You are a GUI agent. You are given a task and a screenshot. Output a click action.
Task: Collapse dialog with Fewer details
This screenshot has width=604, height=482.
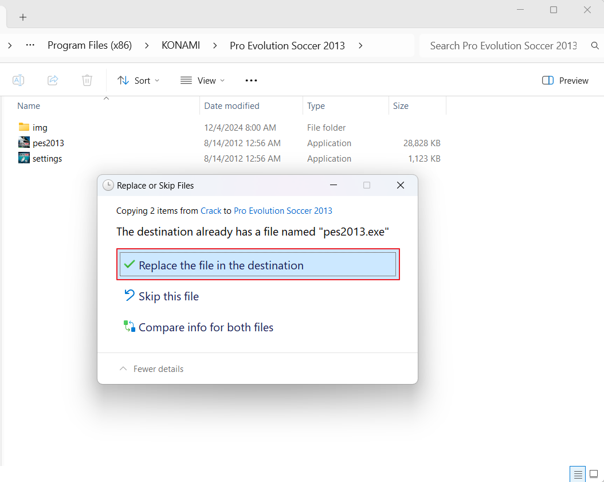[x=151, y=369]
